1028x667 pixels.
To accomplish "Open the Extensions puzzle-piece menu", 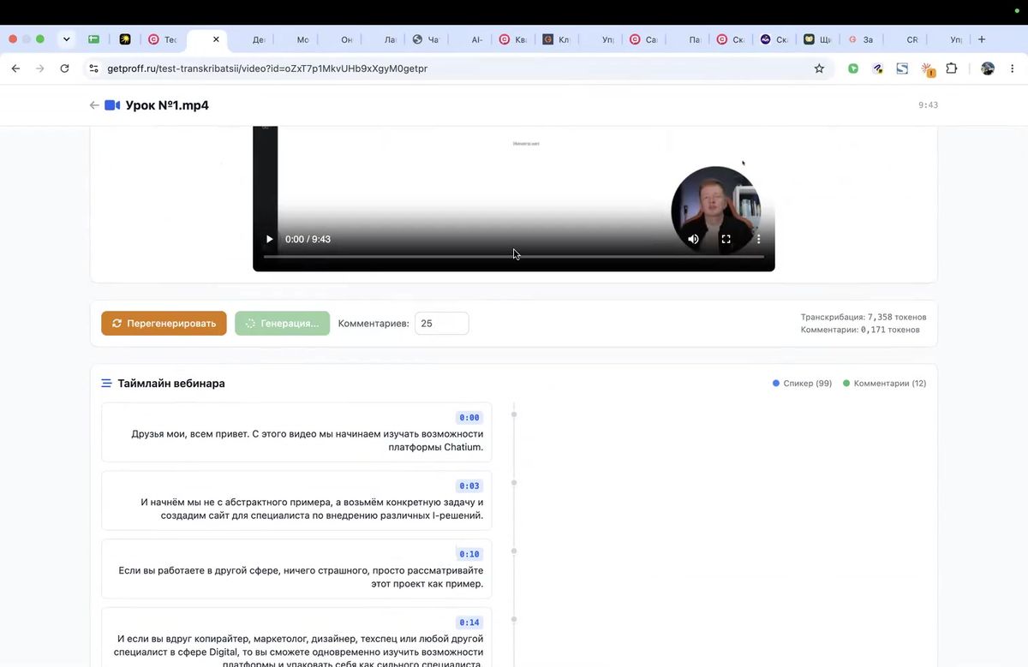I will coord(952,68).
